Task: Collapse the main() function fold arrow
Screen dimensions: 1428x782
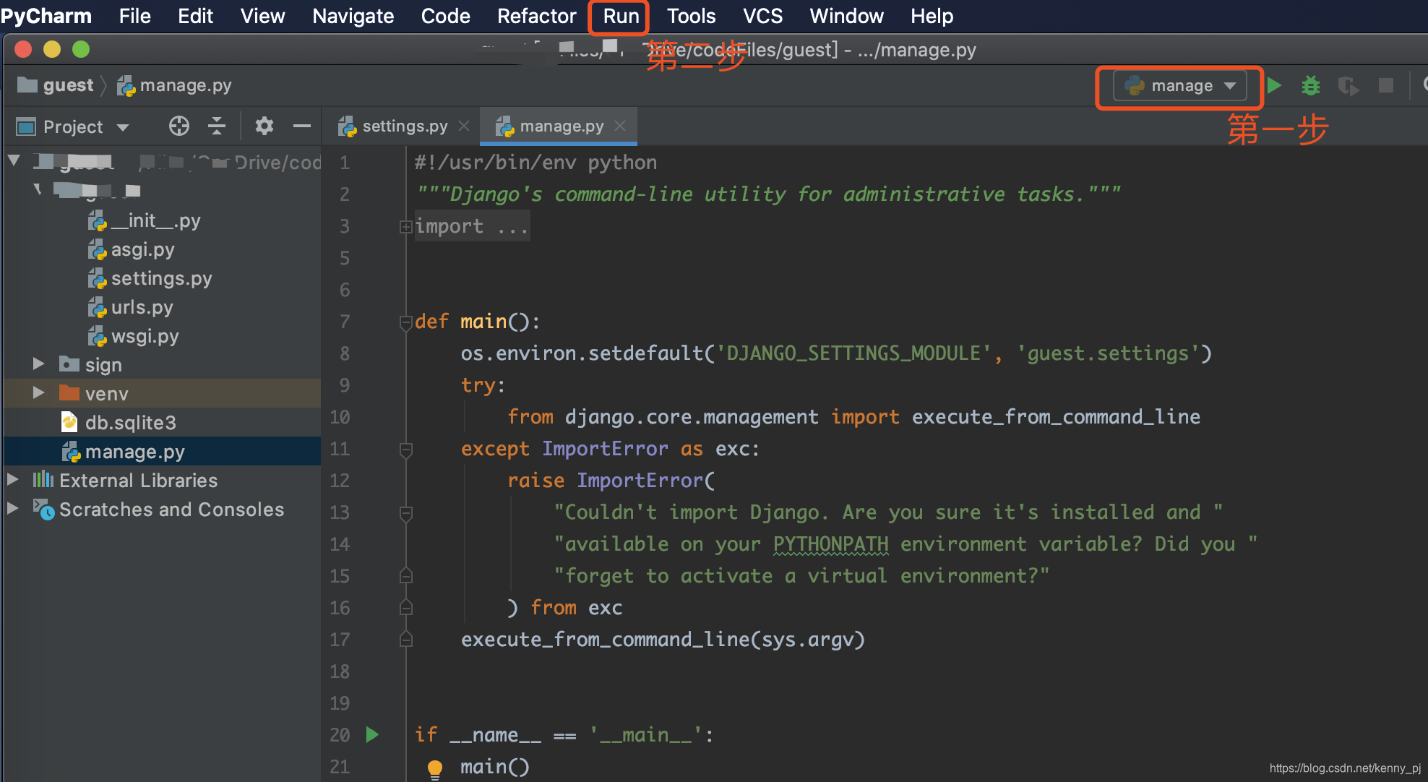Action: pyautogui.click(x=405, y=322)
